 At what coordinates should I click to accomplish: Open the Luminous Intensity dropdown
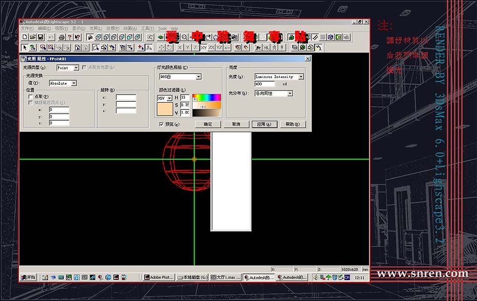point(301,77)
